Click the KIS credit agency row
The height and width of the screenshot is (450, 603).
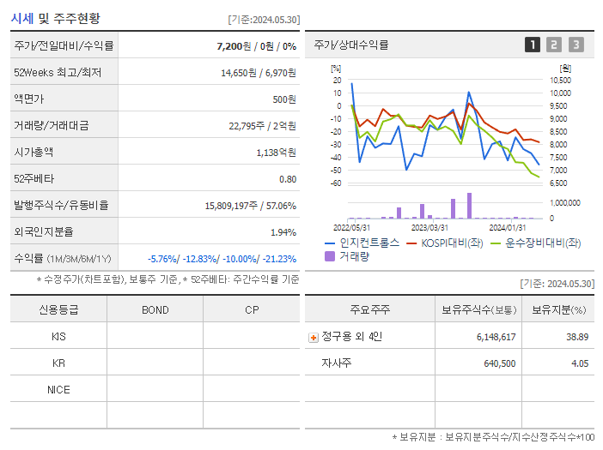click(x=58, y=337)
